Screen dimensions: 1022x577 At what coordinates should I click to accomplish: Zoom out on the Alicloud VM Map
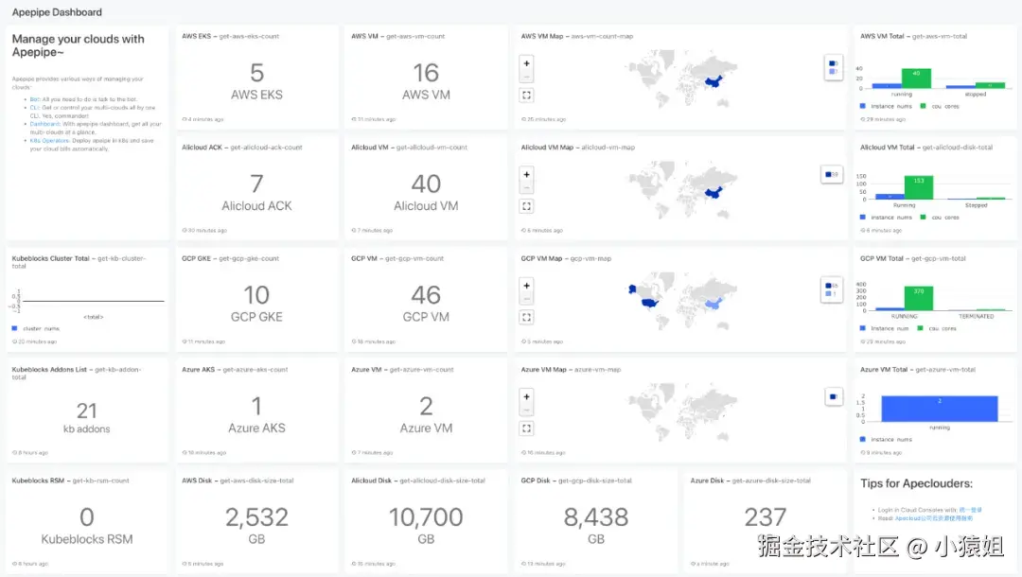click(x=527, y=187)
